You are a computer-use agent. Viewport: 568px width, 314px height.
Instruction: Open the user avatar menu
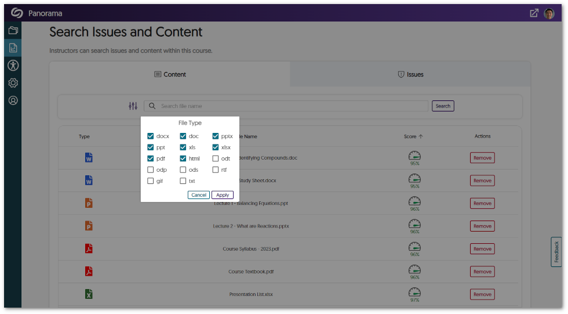[x=549, y=13]
